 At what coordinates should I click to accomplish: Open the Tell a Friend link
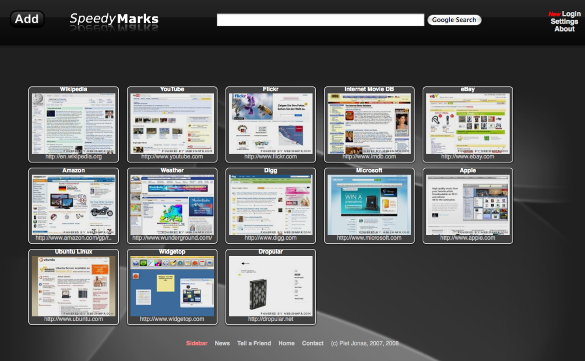[254, 343]
